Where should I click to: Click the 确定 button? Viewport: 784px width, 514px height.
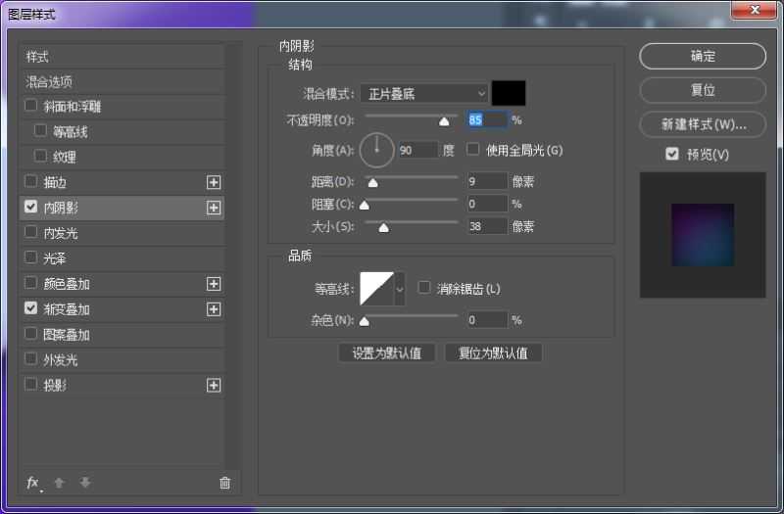(702, 57)
